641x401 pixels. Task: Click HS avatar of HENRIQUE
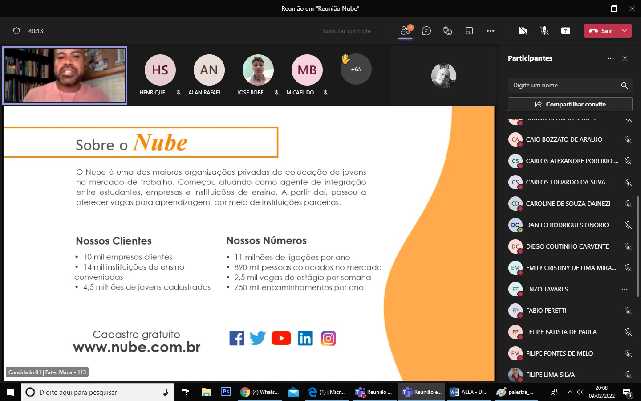click(x=160, y=70)
